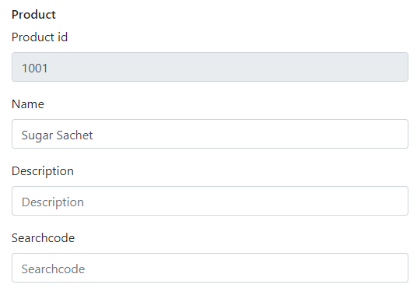Focus the Name input field
This screenshot has height=295, width=417.
[210, 134]
